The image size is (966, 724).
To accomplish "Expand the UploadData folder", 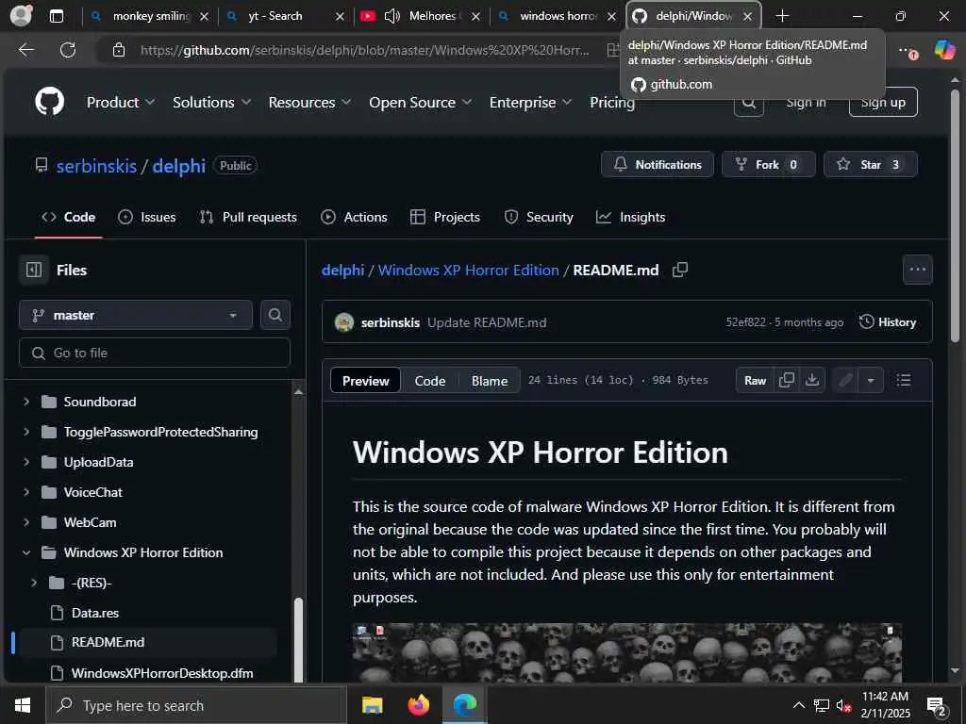I will [x=26, y=462].
